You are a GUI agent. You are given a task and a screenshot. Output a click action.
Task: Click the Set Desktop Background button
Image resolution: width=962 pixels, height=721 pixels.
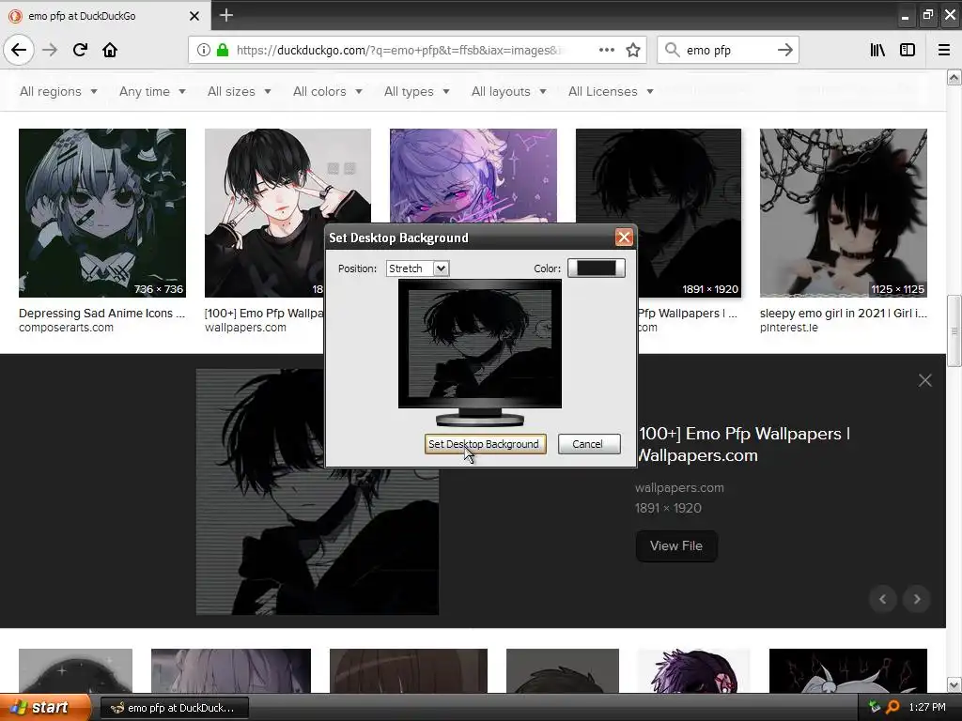point(485,444)
